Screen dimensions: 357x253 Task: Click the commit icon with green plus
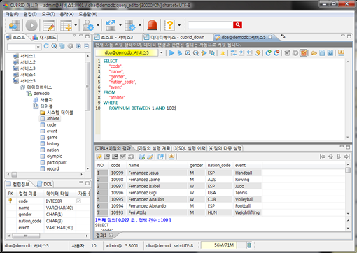point(268,53)
